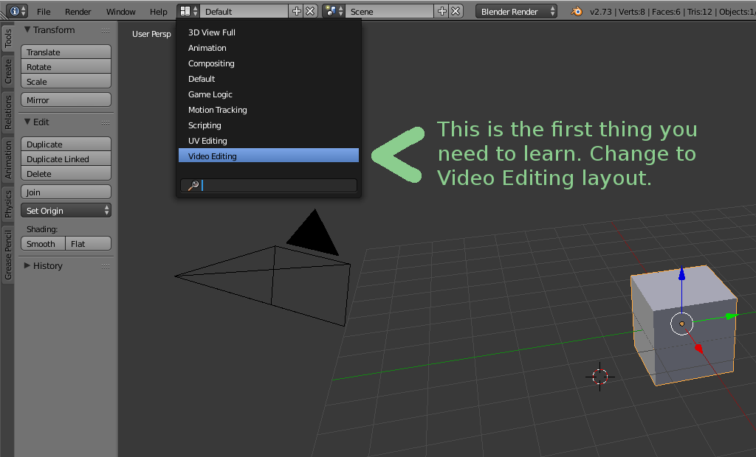This screenshot has height=457, width=756.
Task: Click the blue Z-axis manipulator arrow
Action: [681, 274]
